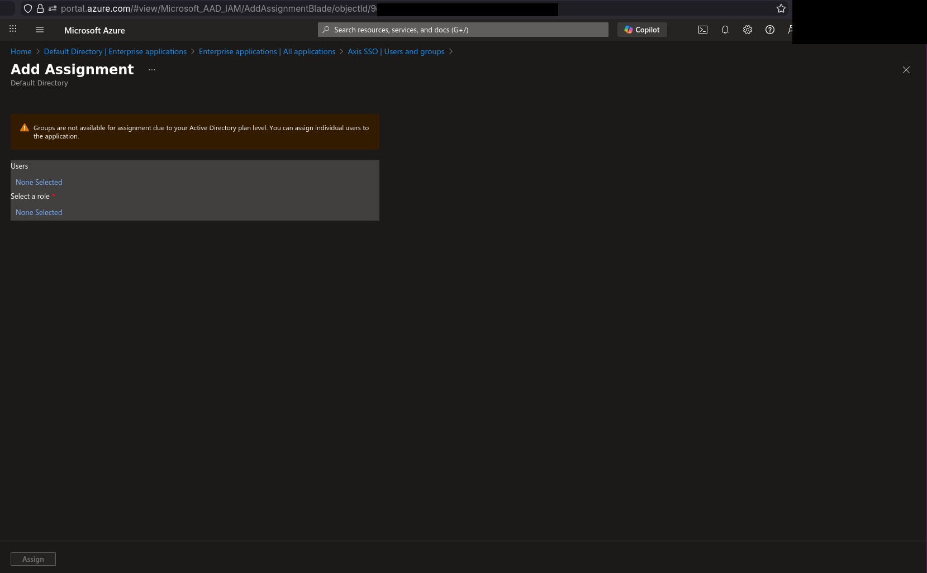Bookmark the page with the star icon
The height and width of the screenshot is (573, 927).
(780, 8)
